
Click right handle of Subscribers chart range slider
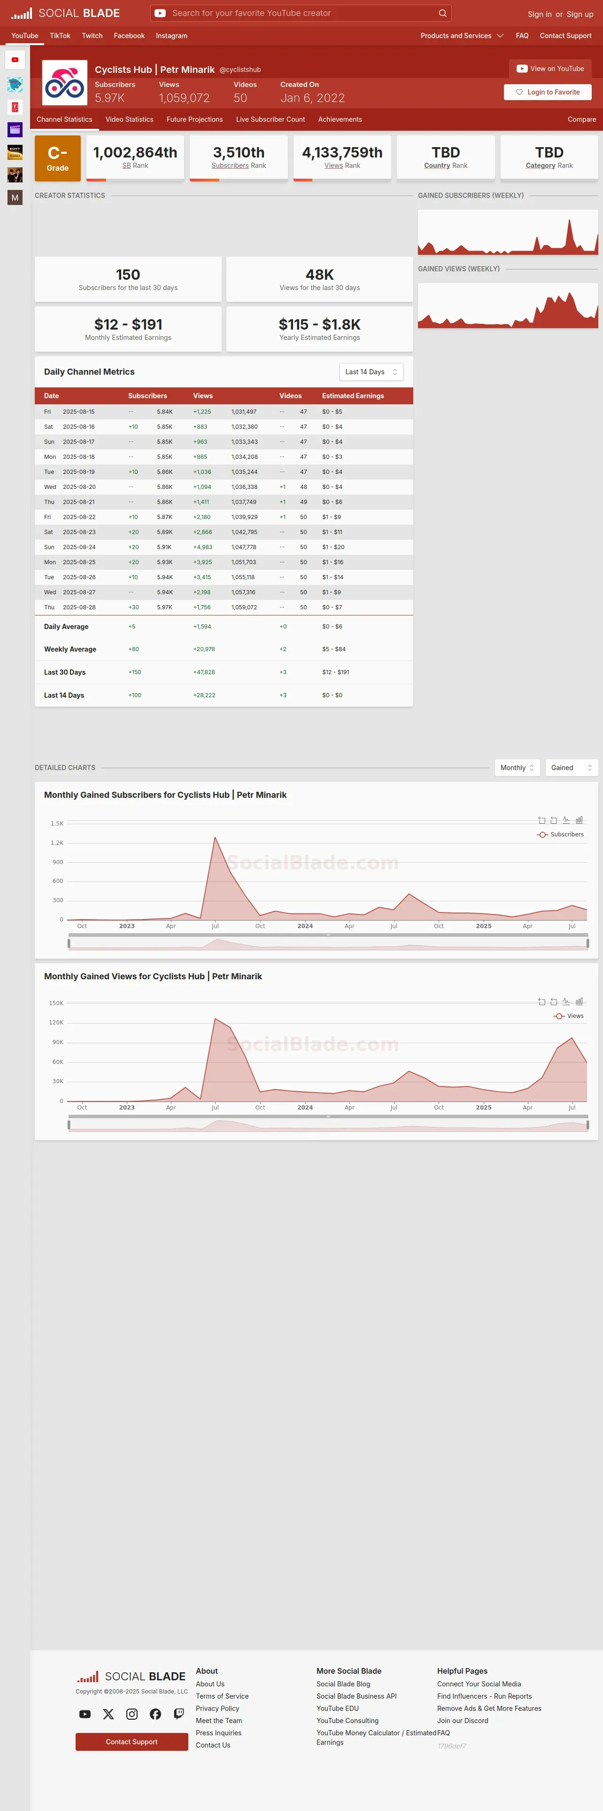tap(588, 944)
